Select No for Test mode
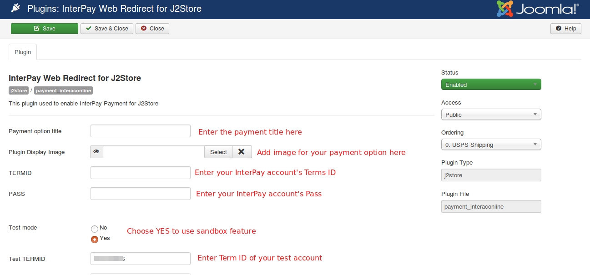Image resolution: width=590 pixels, height=275 pixels. click(95, 228)
